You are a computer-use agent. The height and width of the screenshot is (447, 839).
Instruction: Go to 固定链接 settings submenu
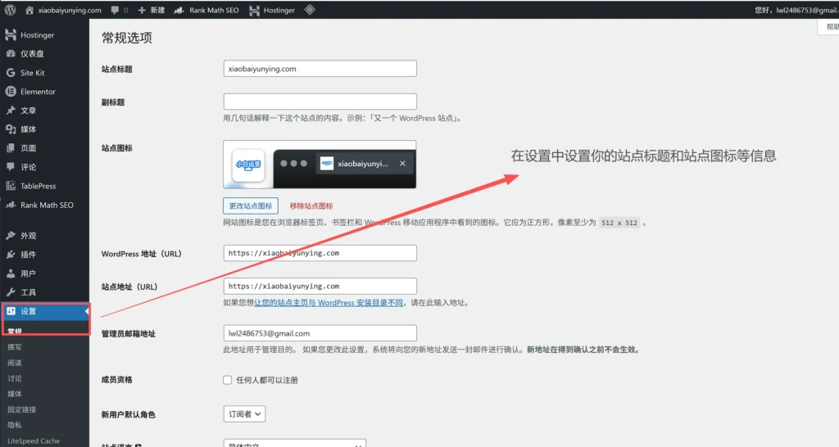22,409
